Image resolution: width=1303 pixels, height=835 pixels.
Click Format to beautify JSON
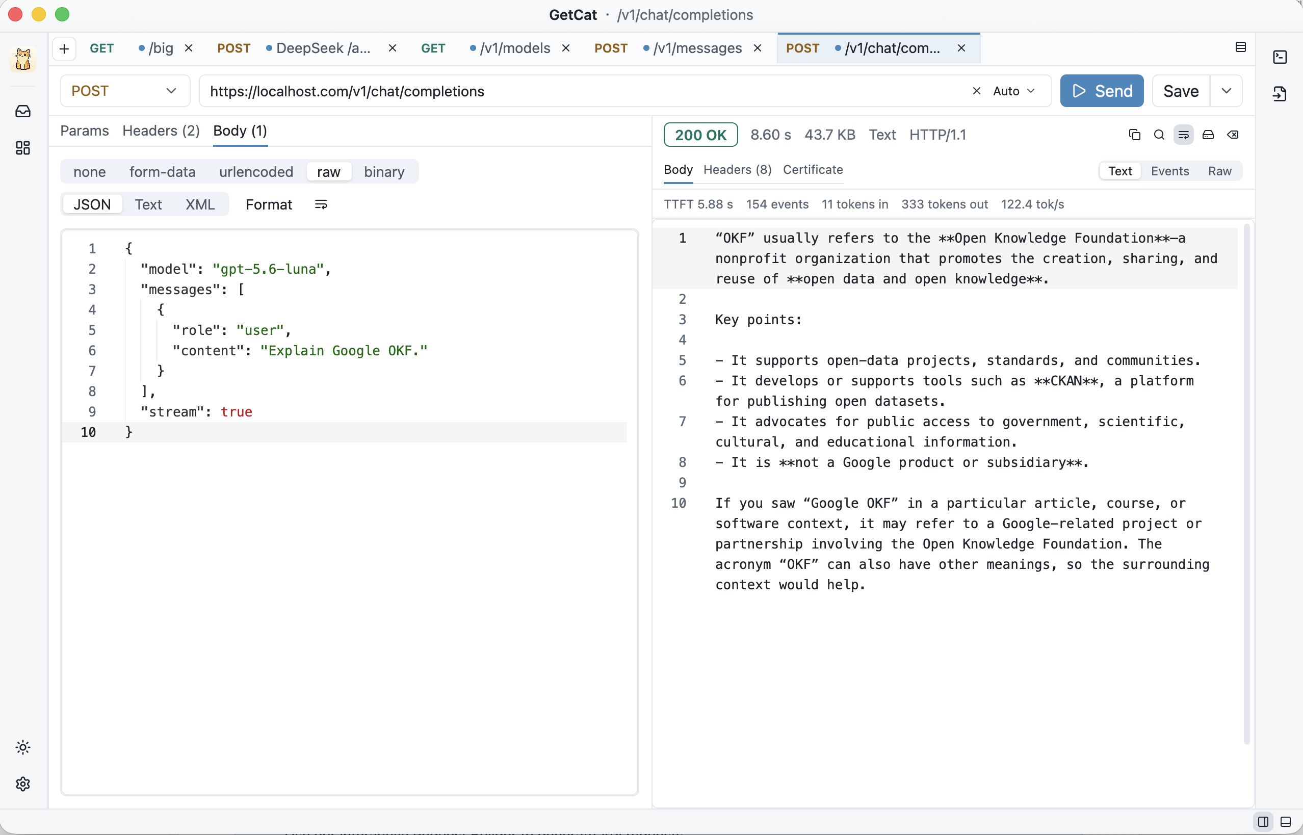(269, 204)
